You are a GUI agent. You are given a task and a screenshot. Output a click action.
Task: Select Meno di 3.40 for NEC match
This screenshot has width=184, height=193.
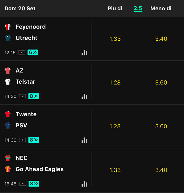pyautogui.click(x=161, y=170)
